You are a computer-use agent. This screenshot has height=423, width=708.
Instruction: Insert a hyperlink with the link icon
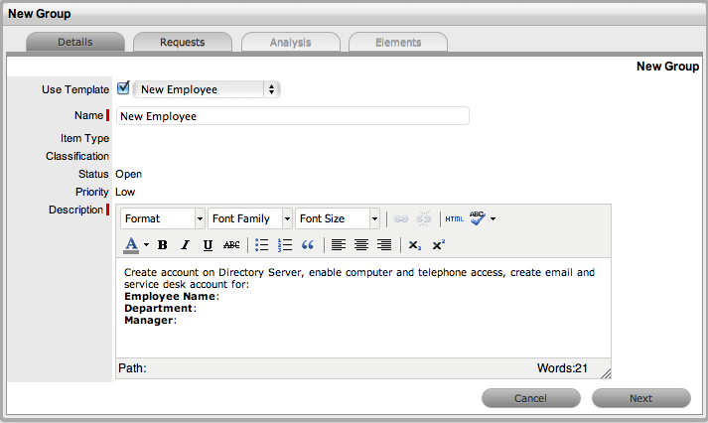[x=400, y=219]
